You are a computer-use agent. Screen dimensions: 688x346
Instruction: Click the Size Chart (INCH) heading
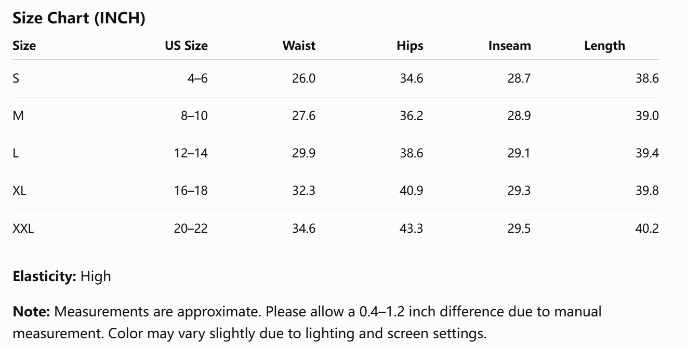point(78,19)
